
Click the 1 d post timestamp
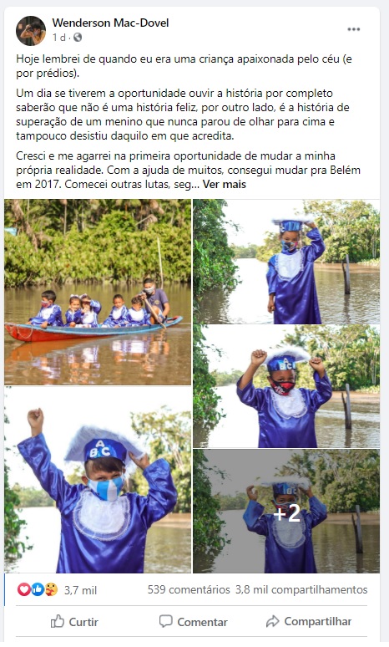point(59,38)
